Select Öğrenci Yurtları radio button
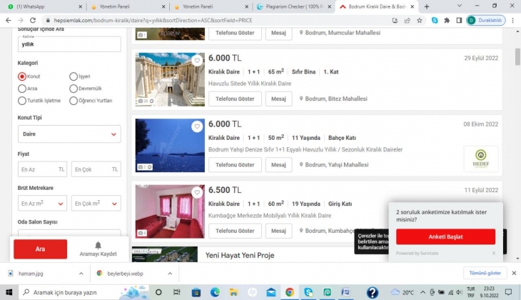The height and width of the screenshot is (300, 521). coord(74,101)
